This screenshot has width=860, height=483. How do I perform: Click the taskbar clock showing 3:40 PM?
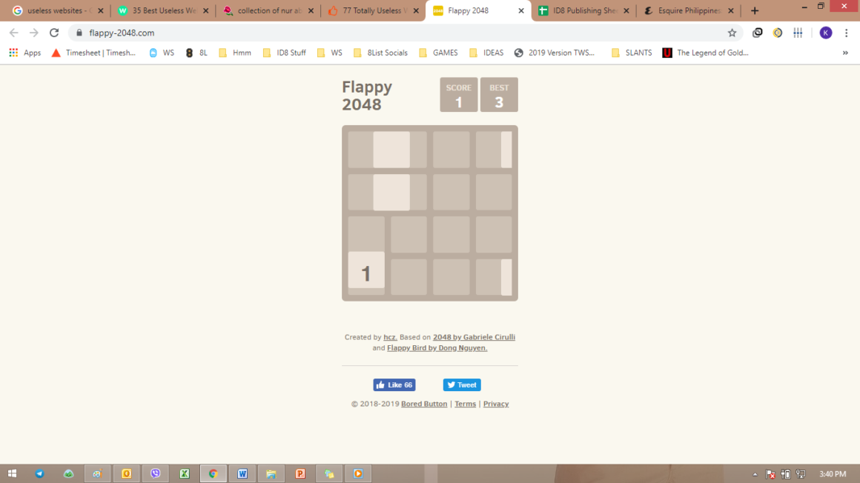(x=833, y=474)
